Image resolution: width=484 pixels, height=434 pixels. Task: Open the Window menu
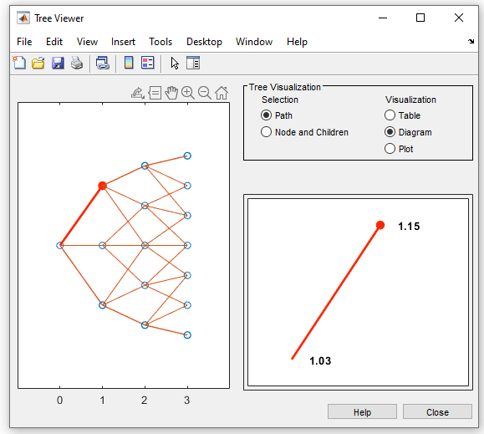click(254, 42)
